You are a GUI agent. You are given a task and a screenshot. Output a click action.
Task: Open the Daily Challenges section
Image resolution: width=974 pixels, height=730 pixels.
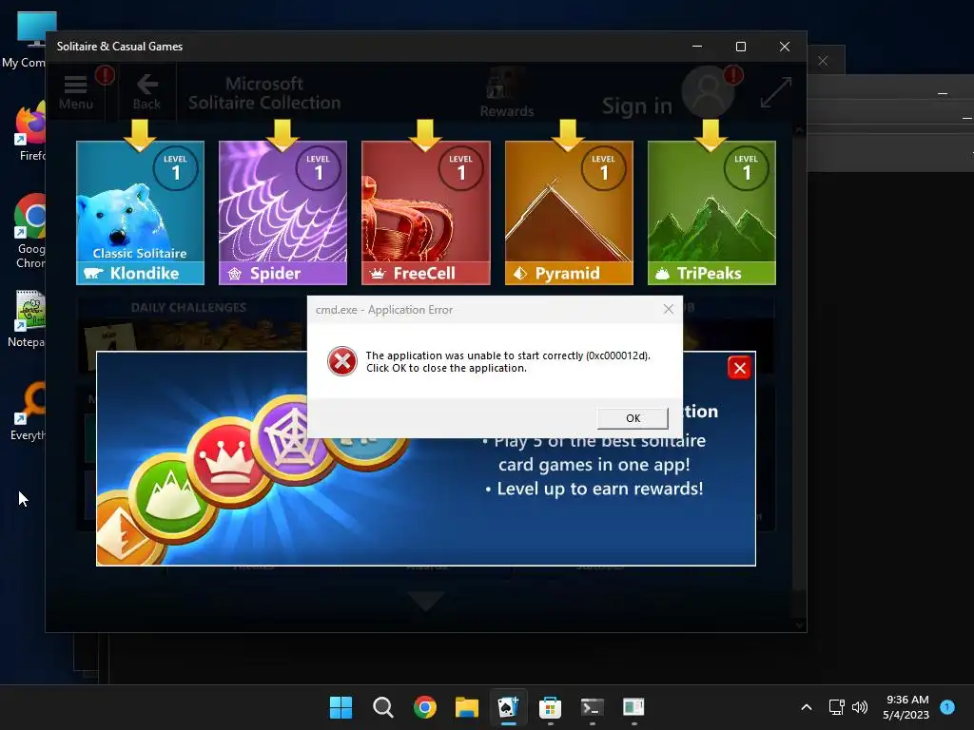(x=189, y=307)
